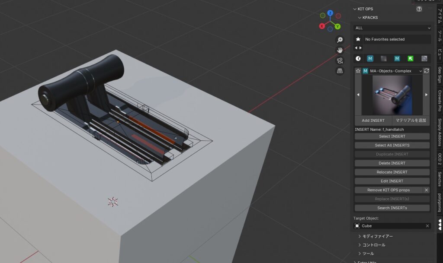Image resolution: width=443 pixels, height=263 pixels.
Task: Toggle the camera view icon
Action: tap(340, 60)
